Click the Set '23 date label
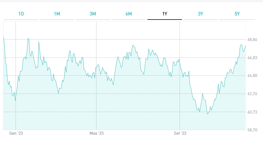 180,133
